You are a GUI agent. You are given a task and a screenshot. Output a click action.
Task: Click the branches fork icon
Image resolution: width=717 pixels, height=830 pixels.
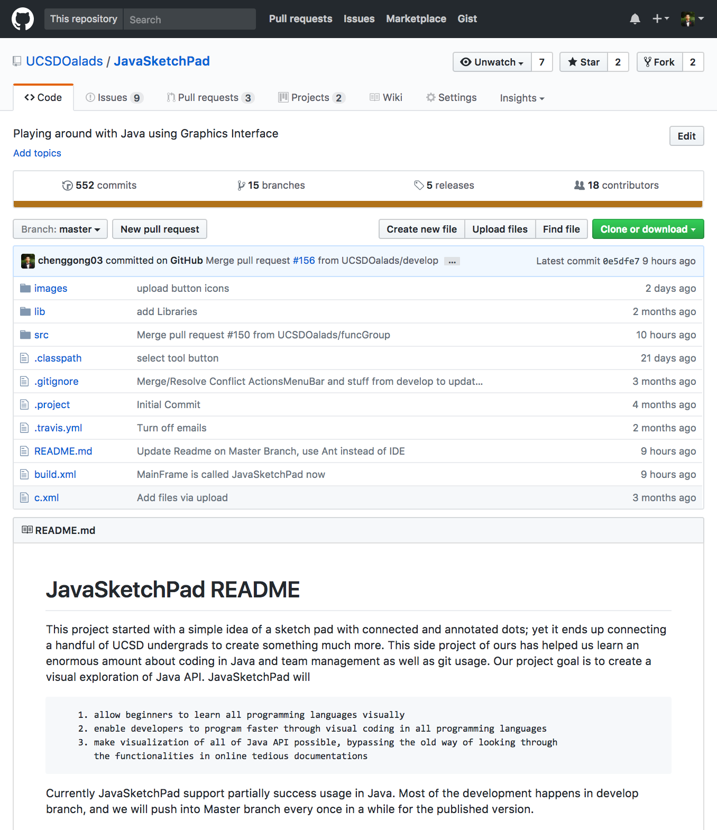click(241, 186)
